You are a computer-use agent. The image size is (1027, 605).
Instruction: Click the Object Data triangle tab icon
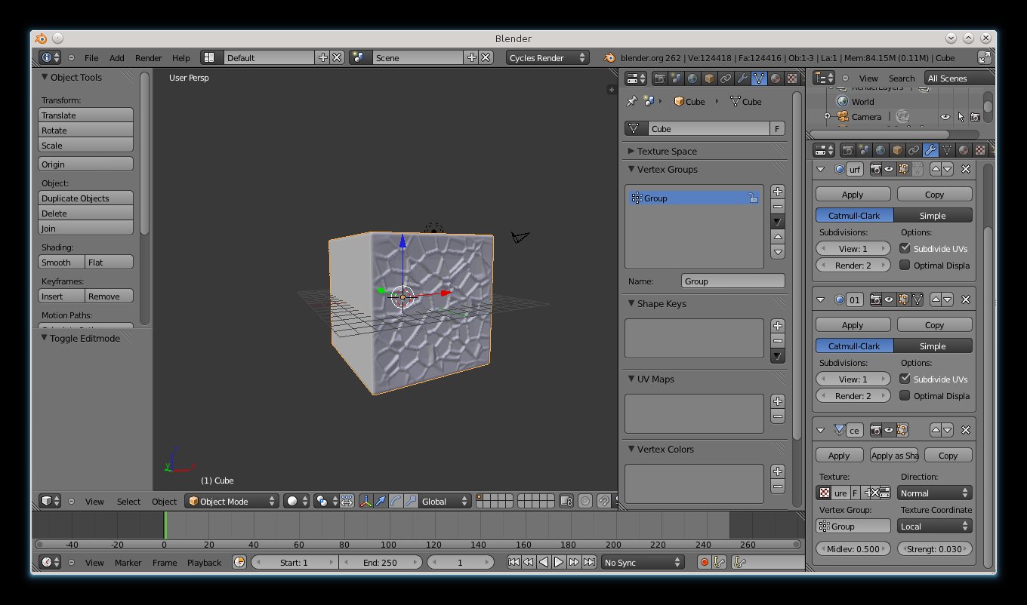click(x=759, y=78)
